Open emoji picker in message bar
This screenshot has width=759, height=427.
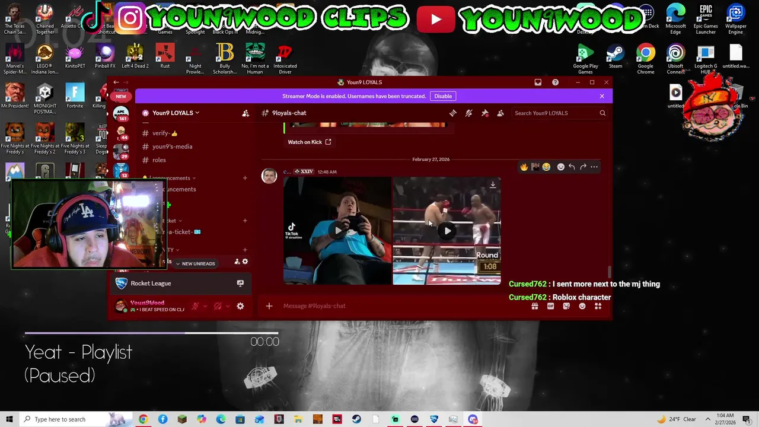[x=582, y=306]
